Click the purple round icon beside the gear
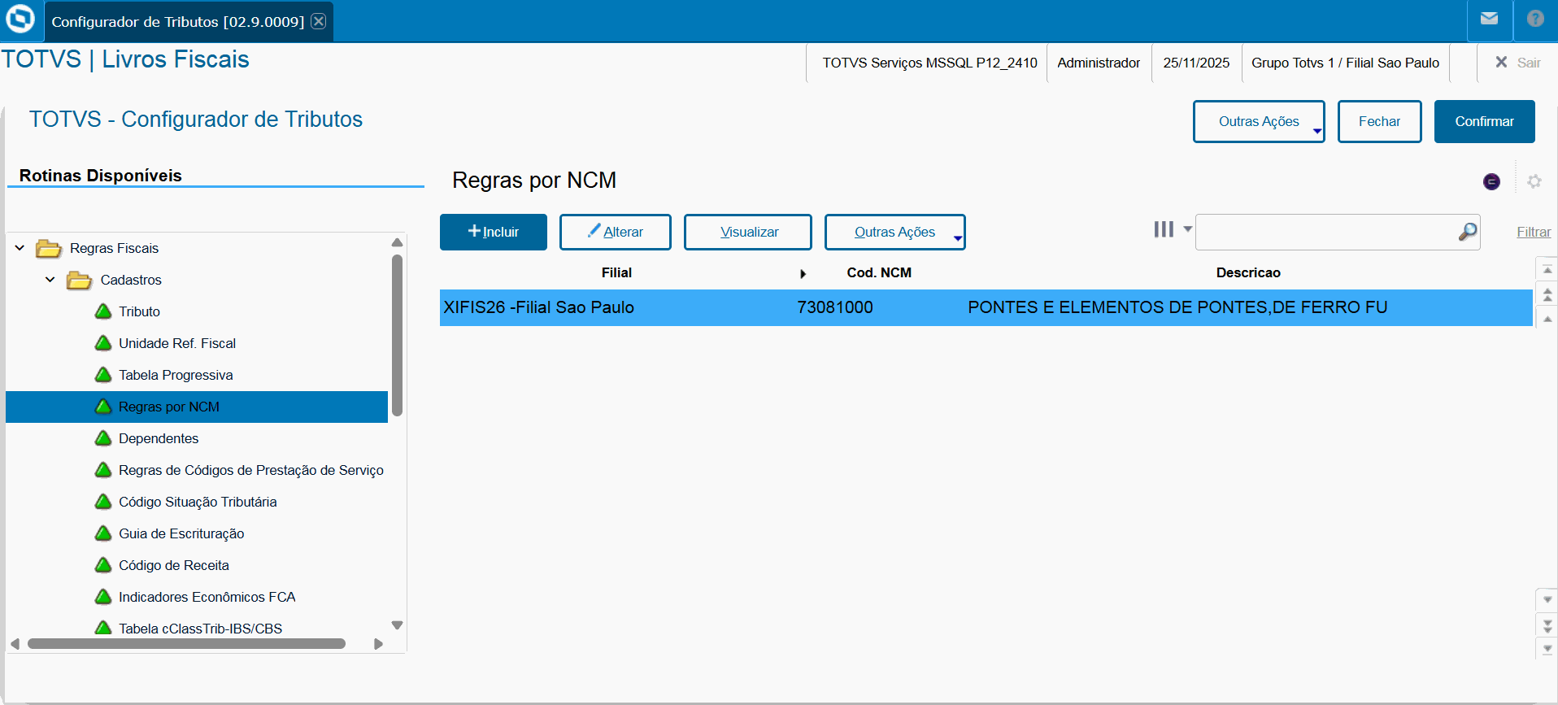 [1491, 181]
